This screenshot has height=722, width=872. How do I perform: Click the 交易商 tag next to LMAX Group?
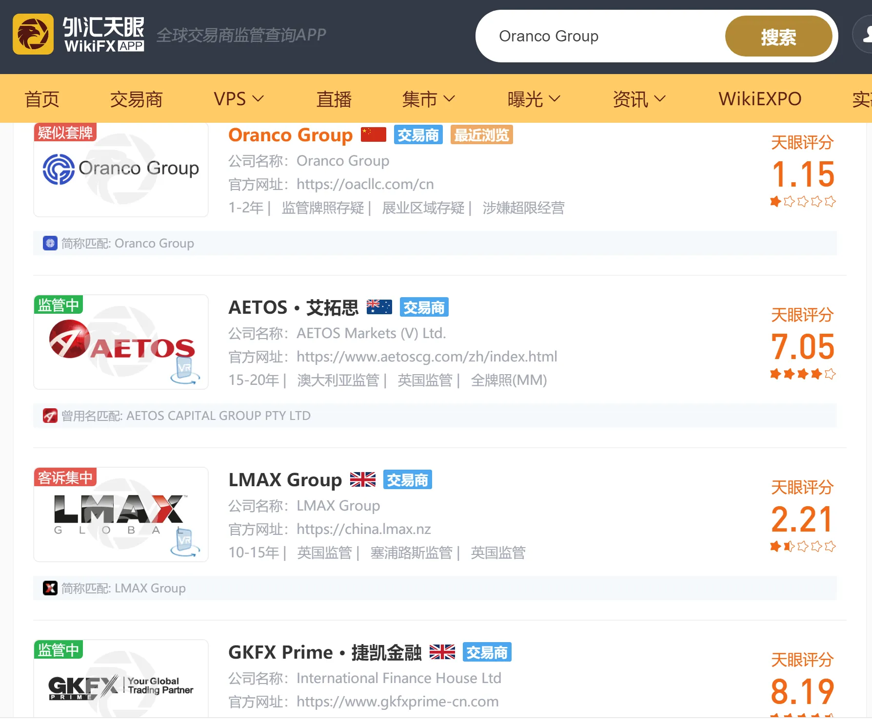point(407,480)
